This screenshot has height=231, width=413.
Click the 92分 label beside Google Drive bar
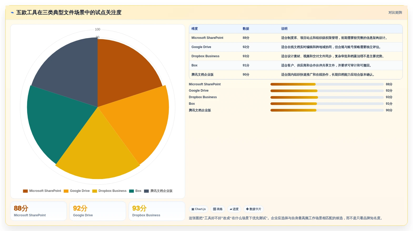pos(389,91)
